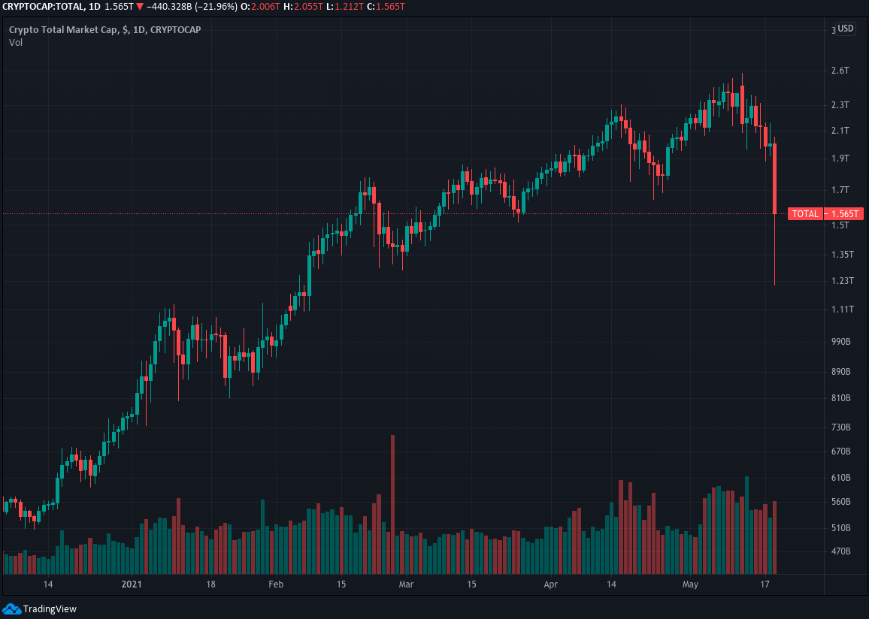The width and height of the screenshot is (869, 619).
Task: Select the Apr time axis label
Action: [551, 584]
